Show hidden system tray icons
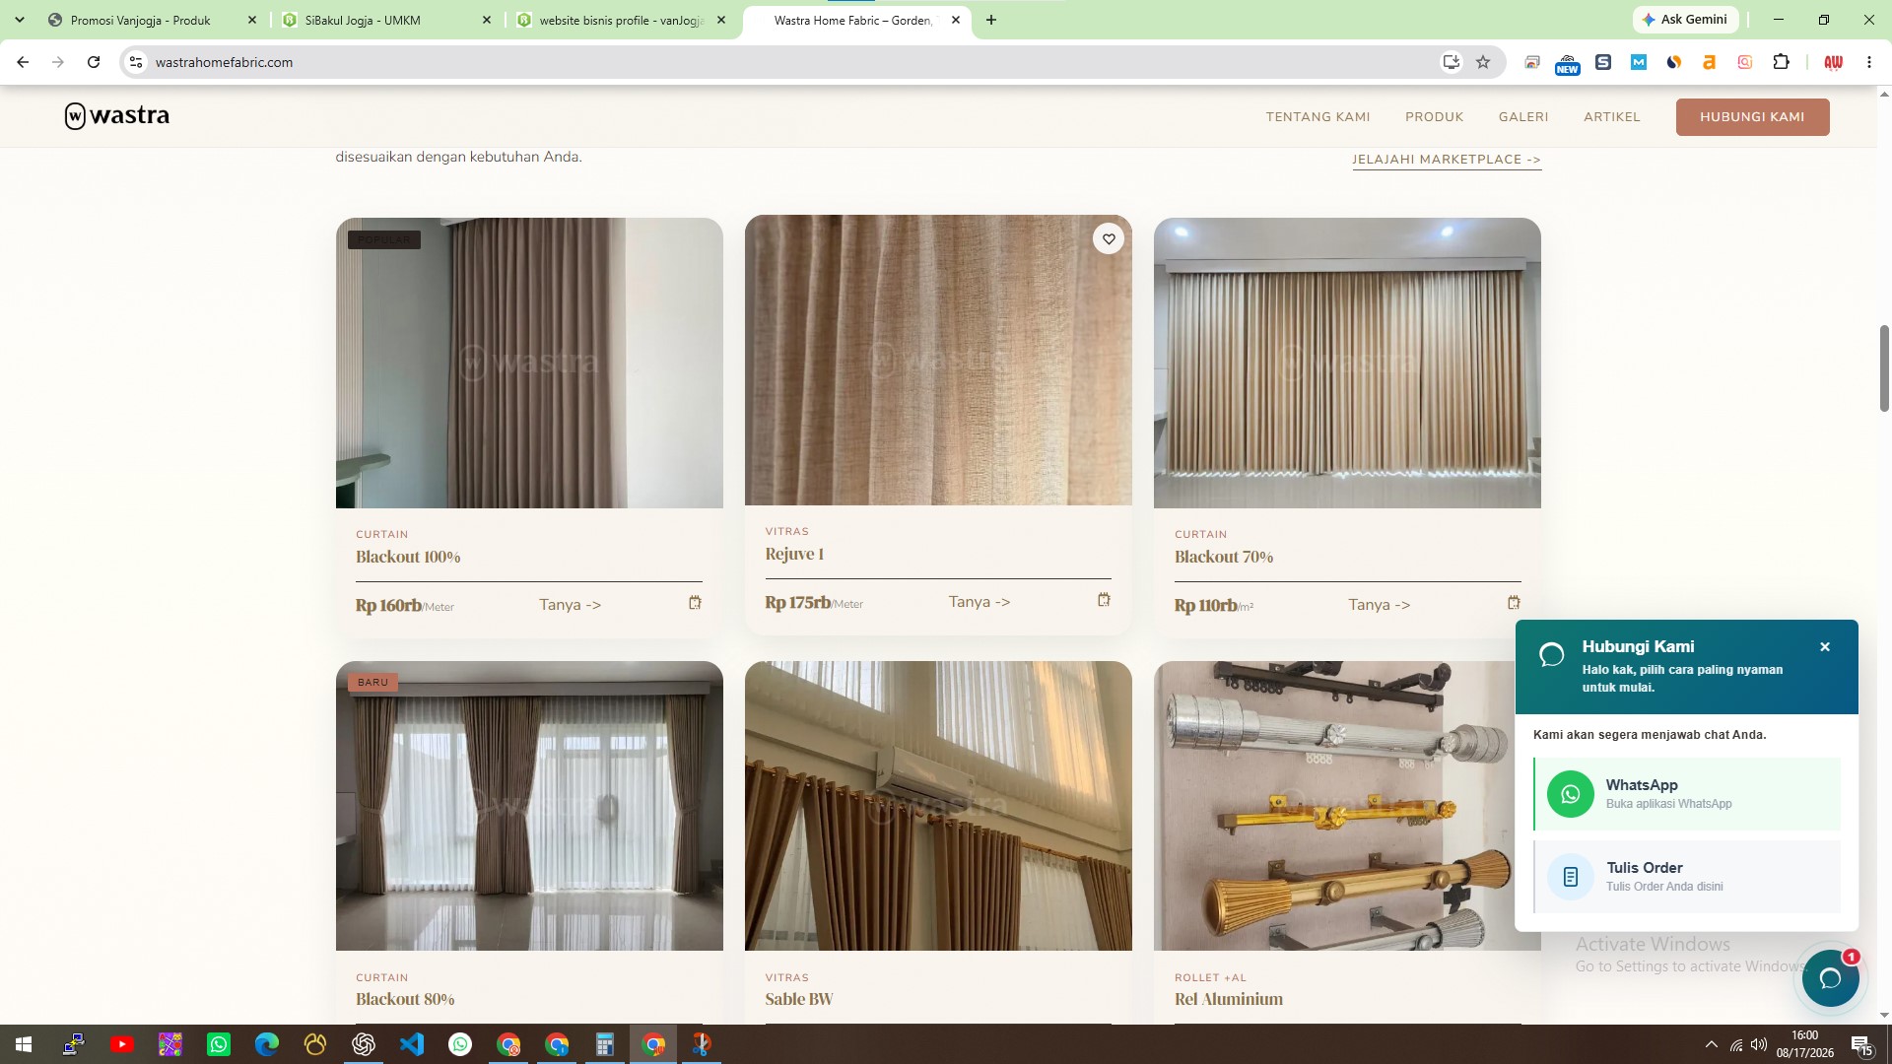Screen dimensions: 1892x1064 coord(1711,1044)
